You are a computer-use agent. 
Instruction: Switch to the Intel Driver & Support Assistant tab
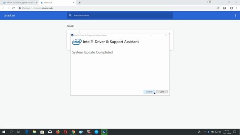19,3
